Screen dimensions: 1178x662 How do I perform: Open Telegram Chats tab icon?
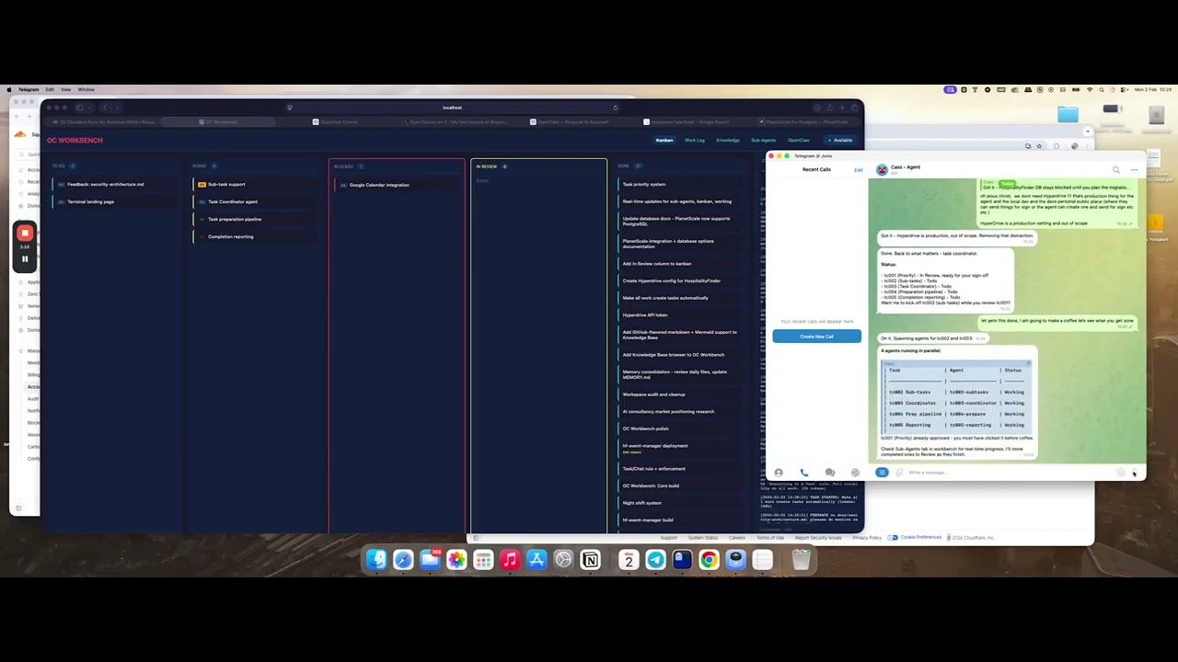(830, 473)
